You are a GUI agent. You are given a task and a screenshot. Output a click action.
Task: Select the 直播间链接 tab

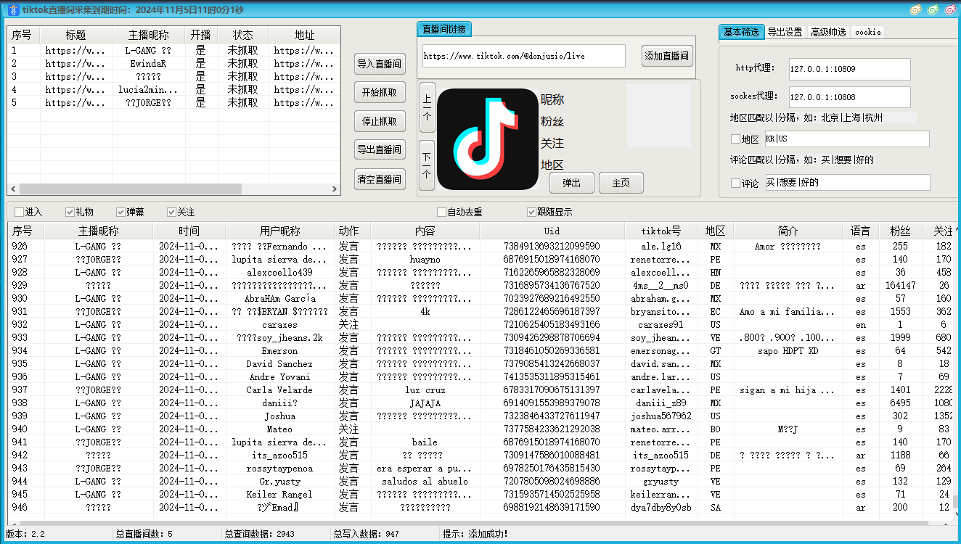[x=445, y=29]
